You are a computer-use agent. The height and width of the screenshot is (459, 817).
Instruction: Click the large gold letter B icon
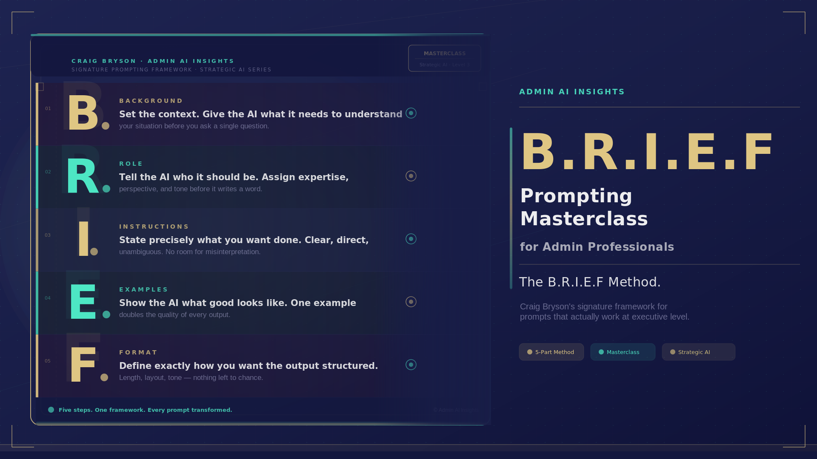pyautogui.click(x=83, y=113)
